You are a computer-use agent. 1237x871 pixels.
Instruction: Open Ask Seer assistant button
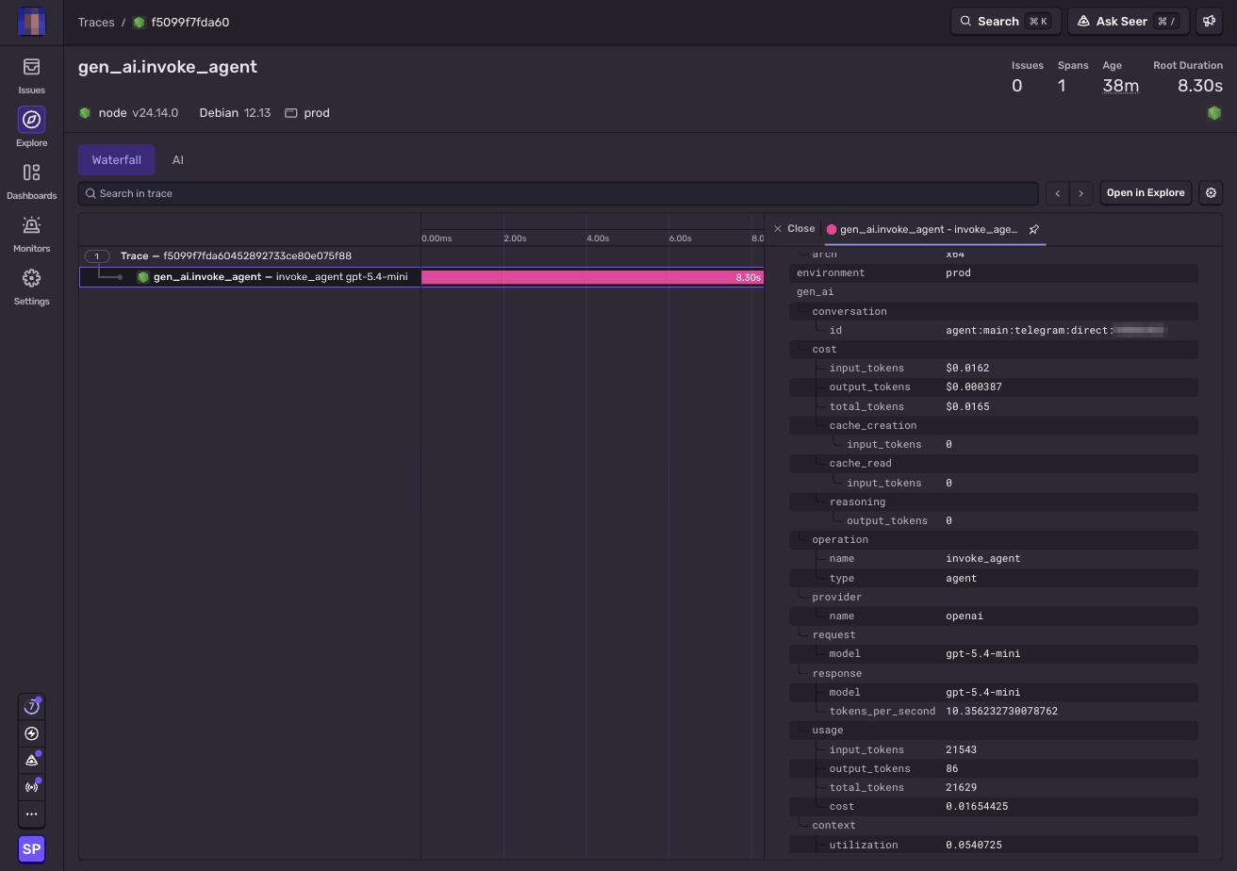[1129, 21]
